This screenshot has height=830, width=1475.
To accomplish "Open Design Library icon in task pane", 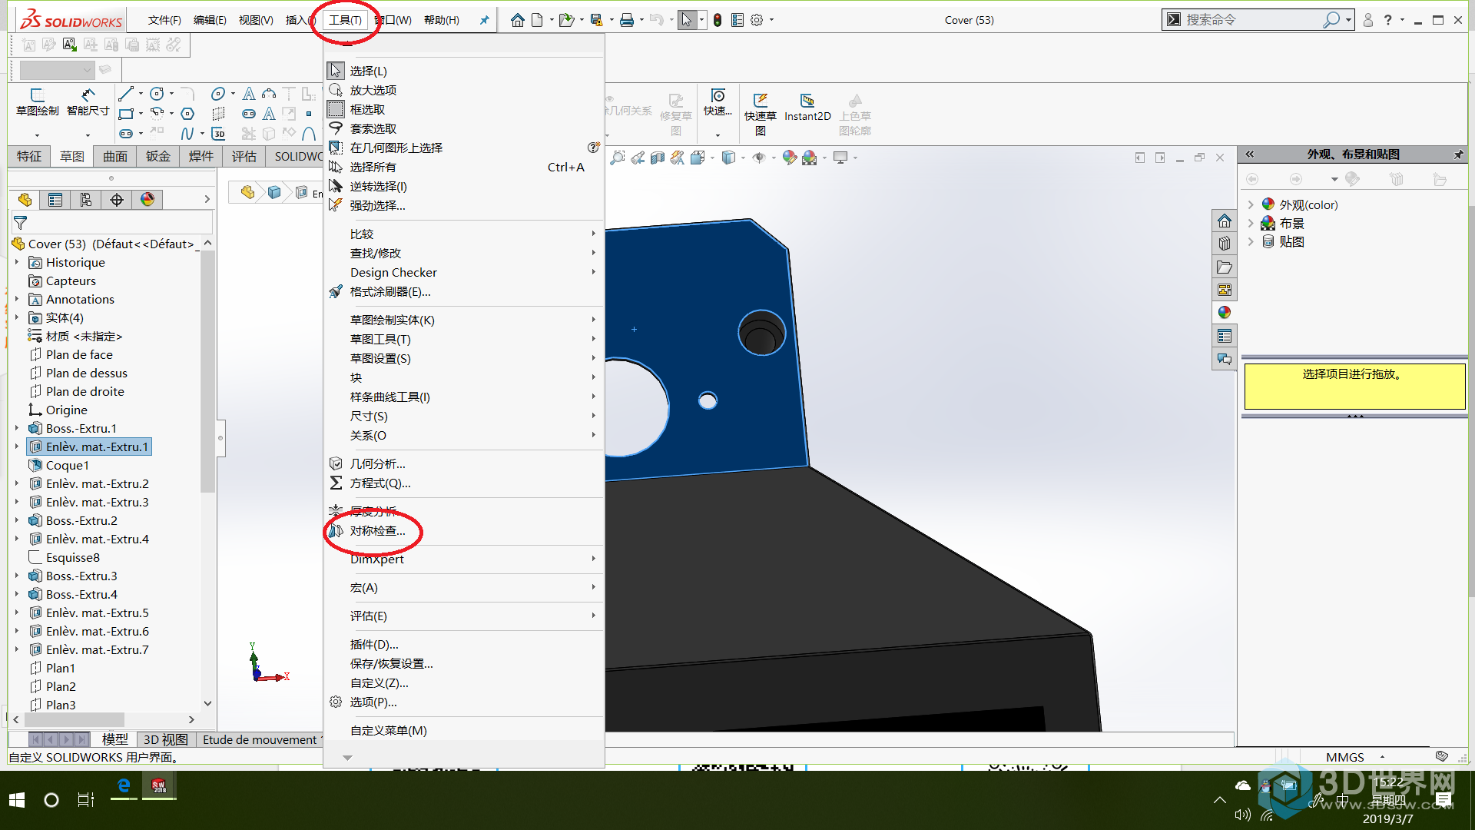I will (x=1225, y=244).
